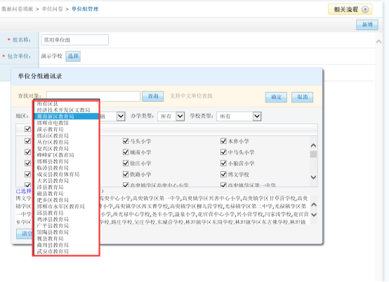Choose 邯郸市电教馆 in the list

[x=53, y=123]
